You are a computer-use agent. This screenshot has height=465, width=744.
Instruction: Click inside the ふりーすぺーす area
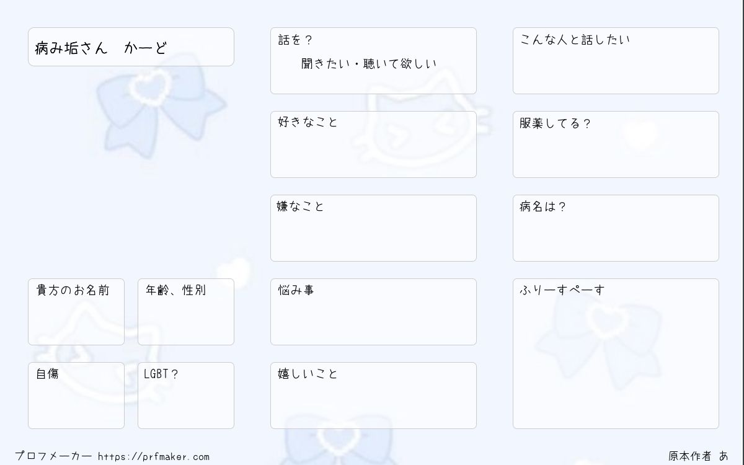616,353
